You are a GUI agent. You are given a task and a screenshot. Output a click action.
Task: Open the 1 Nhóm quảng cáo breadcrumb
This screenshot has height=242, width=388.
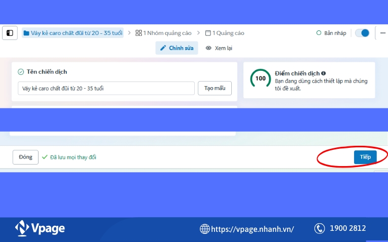point(163,33)
